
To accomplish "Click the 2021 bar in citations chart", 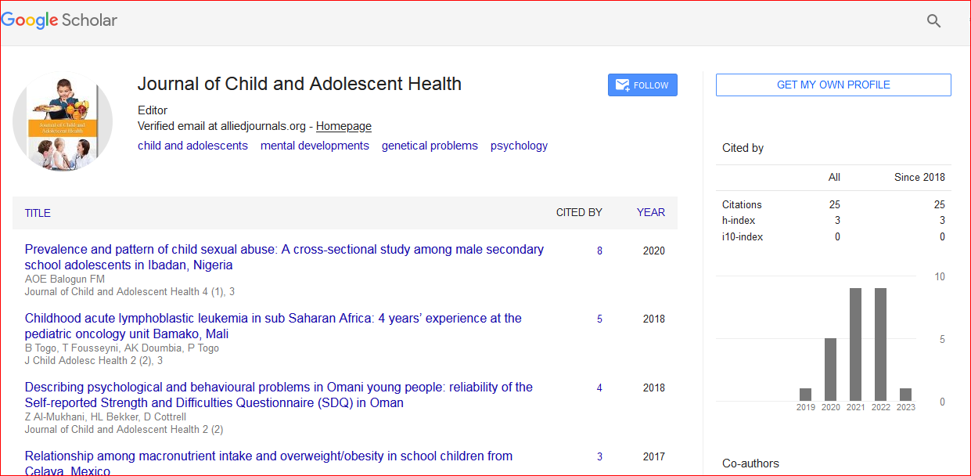I will (x=855, y=344).
